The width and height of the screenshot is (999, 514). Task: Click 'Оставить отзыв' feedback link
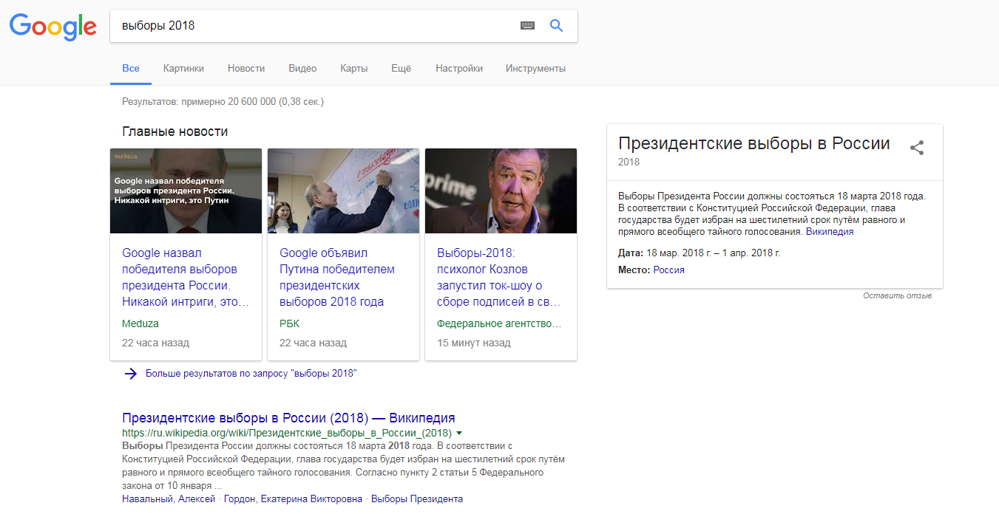pos(897,295)
